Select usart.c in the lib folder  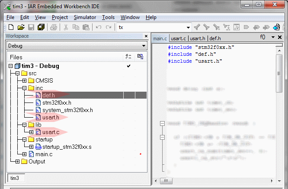click(51, 132)
